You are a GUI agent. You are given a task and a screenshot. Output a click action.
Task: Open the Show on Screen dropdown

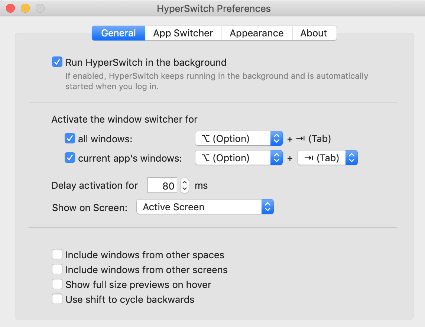205,207
